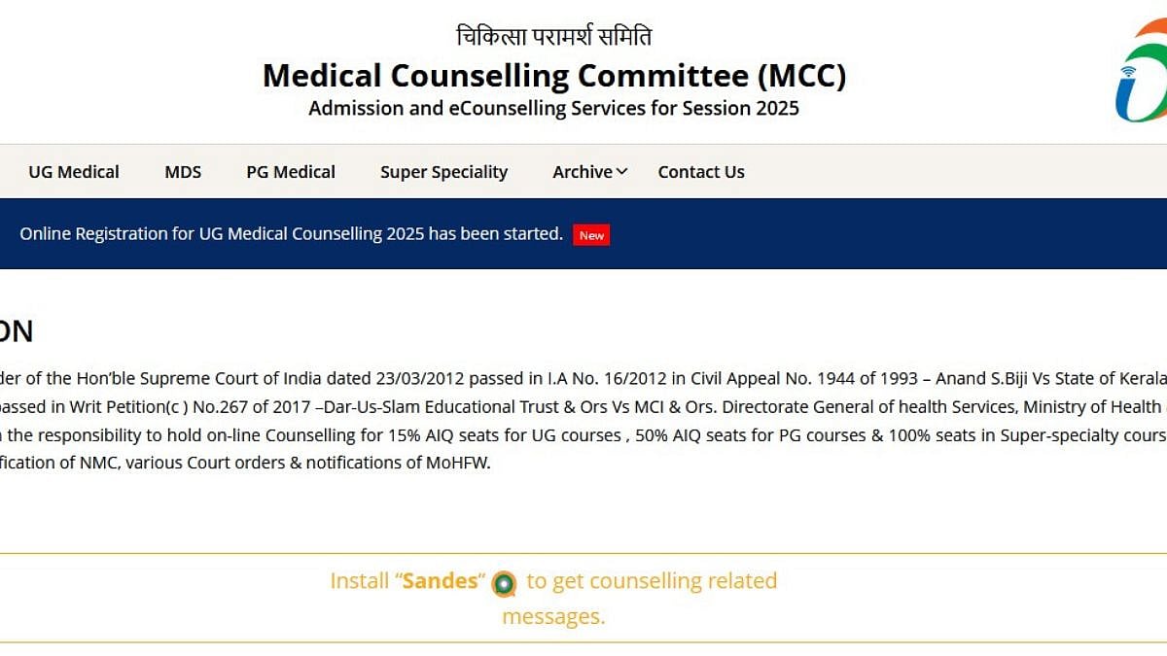Go to the MDS section
1167x656 pixels.
click(183, 172)
